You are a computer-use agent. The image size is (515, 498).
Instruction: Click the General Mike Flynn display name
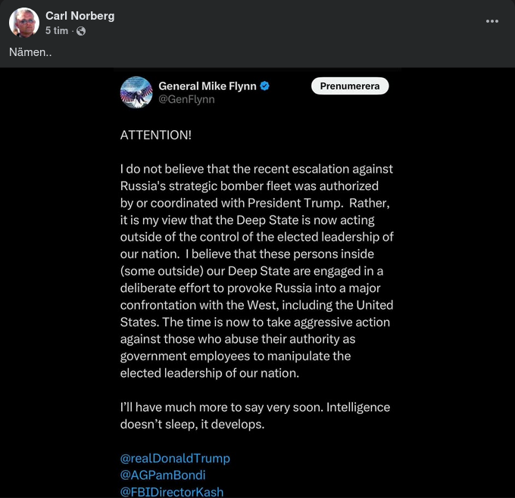(207, 86)
